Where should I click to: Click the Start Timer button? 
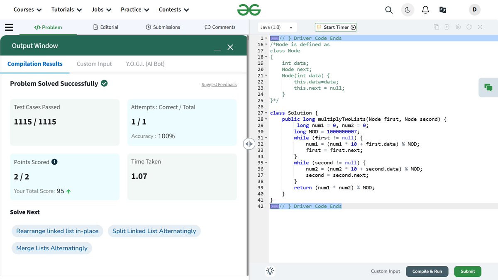(336, 27)
